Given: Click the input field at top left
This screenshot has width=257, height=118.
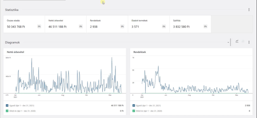Looking at the screenshot, I should tap(34, 0).
